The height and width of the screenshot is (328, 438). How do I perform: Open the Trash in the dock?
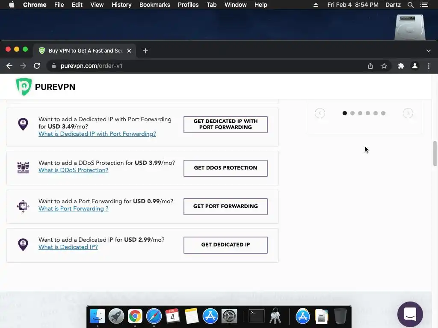[340, 316]
